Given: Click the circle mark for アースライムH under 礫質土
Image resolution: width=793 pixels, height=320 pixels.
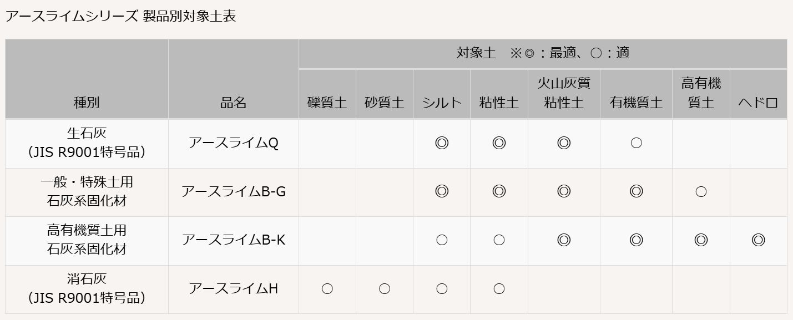Looking at the screenshot, I should tap(327, 288).
